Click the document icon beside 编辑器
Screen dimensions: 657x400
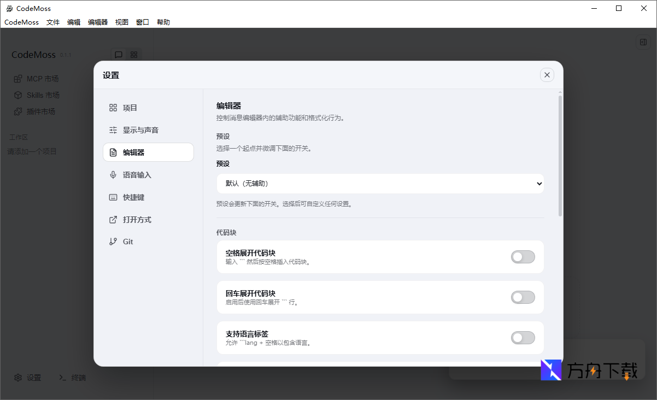[113, 152]
